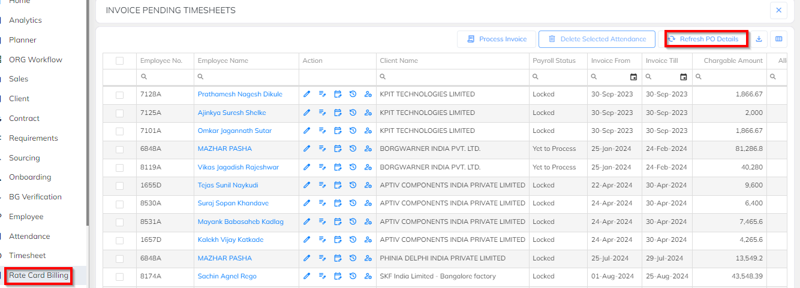Click the download export icon in the toolbar
The width and height of the screenshot is (800, 288).
pos(759,39)
